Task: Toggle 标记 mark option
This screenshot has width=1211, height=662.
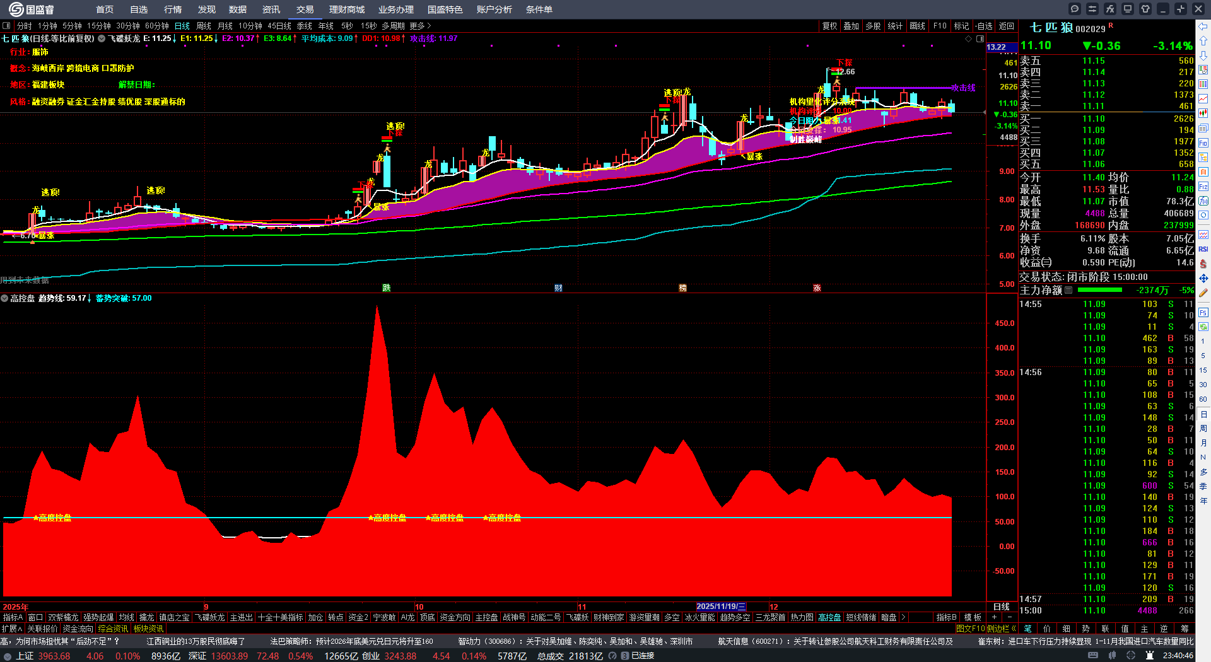Action: 961,26
